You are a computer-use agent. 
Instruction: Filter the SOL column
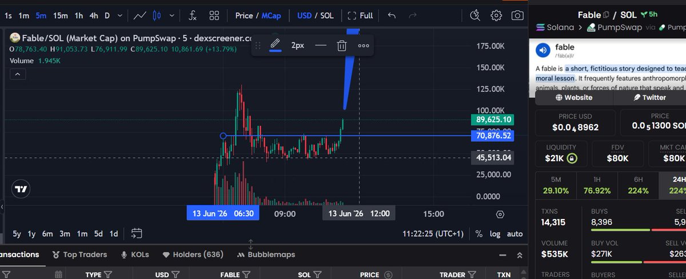318,275
